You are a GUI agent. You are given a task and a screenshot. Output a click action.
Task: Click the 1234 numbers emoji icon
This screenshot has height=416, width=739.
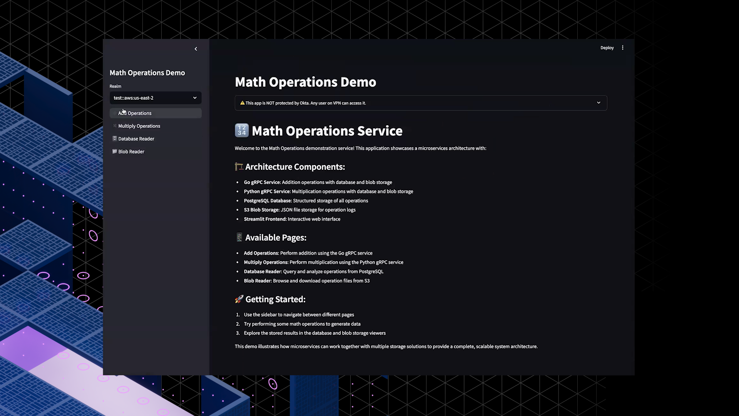pyautogui.click(x=242, y=130)
